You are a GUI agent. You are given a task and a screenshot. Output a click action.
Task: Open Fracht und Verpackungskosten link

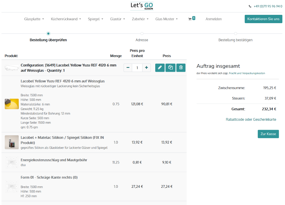[247, 73]
